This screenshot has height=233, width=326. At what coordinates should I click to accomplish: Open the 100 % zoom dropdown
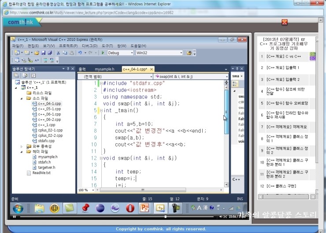[x=93, y=190]
